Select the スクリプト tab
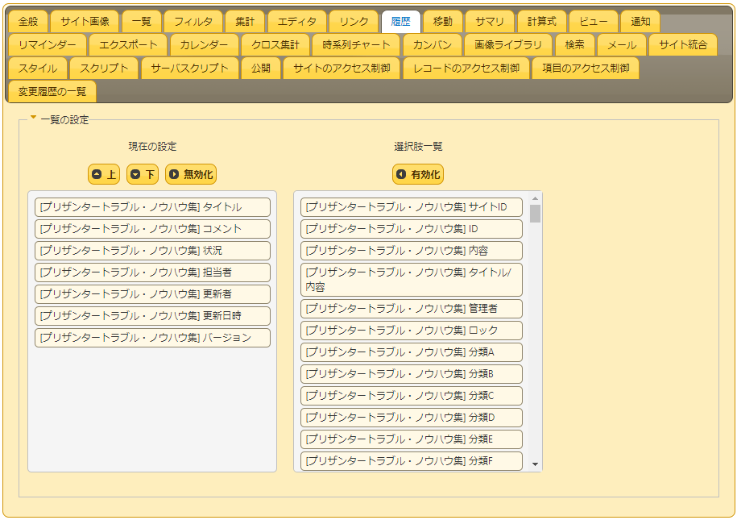This screenshot has height=520, width=737. [x=104, y=69]
